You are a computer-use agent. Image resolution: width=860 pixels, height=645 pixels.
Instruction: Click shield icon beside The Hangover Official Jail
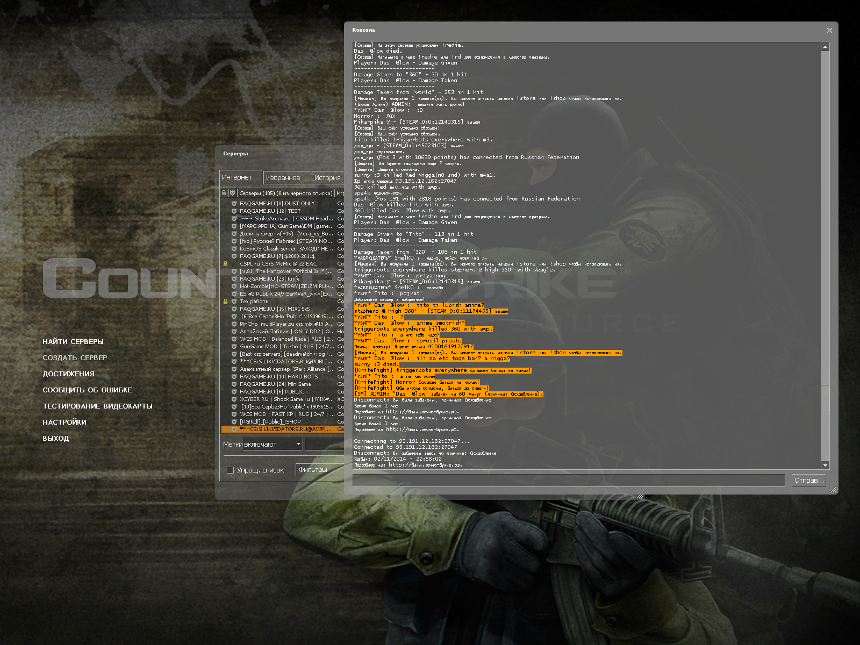tap(234, 271)
